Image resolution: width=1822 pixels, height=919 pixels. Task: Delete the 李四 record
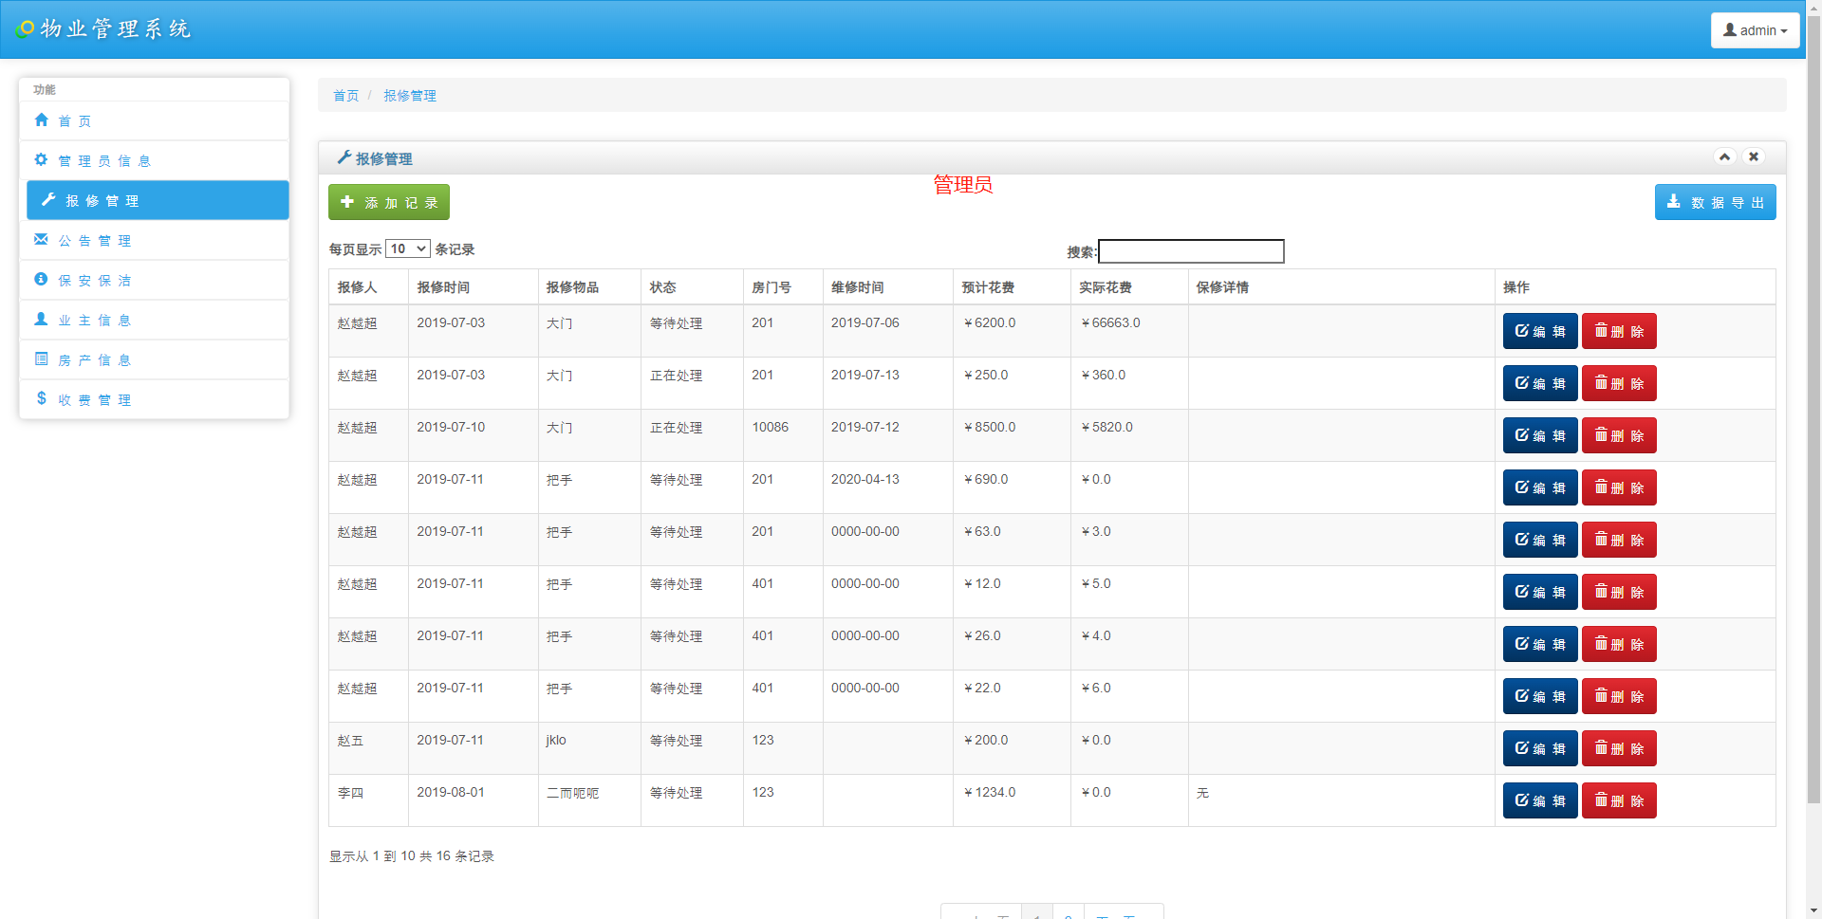coord(1619,800)
